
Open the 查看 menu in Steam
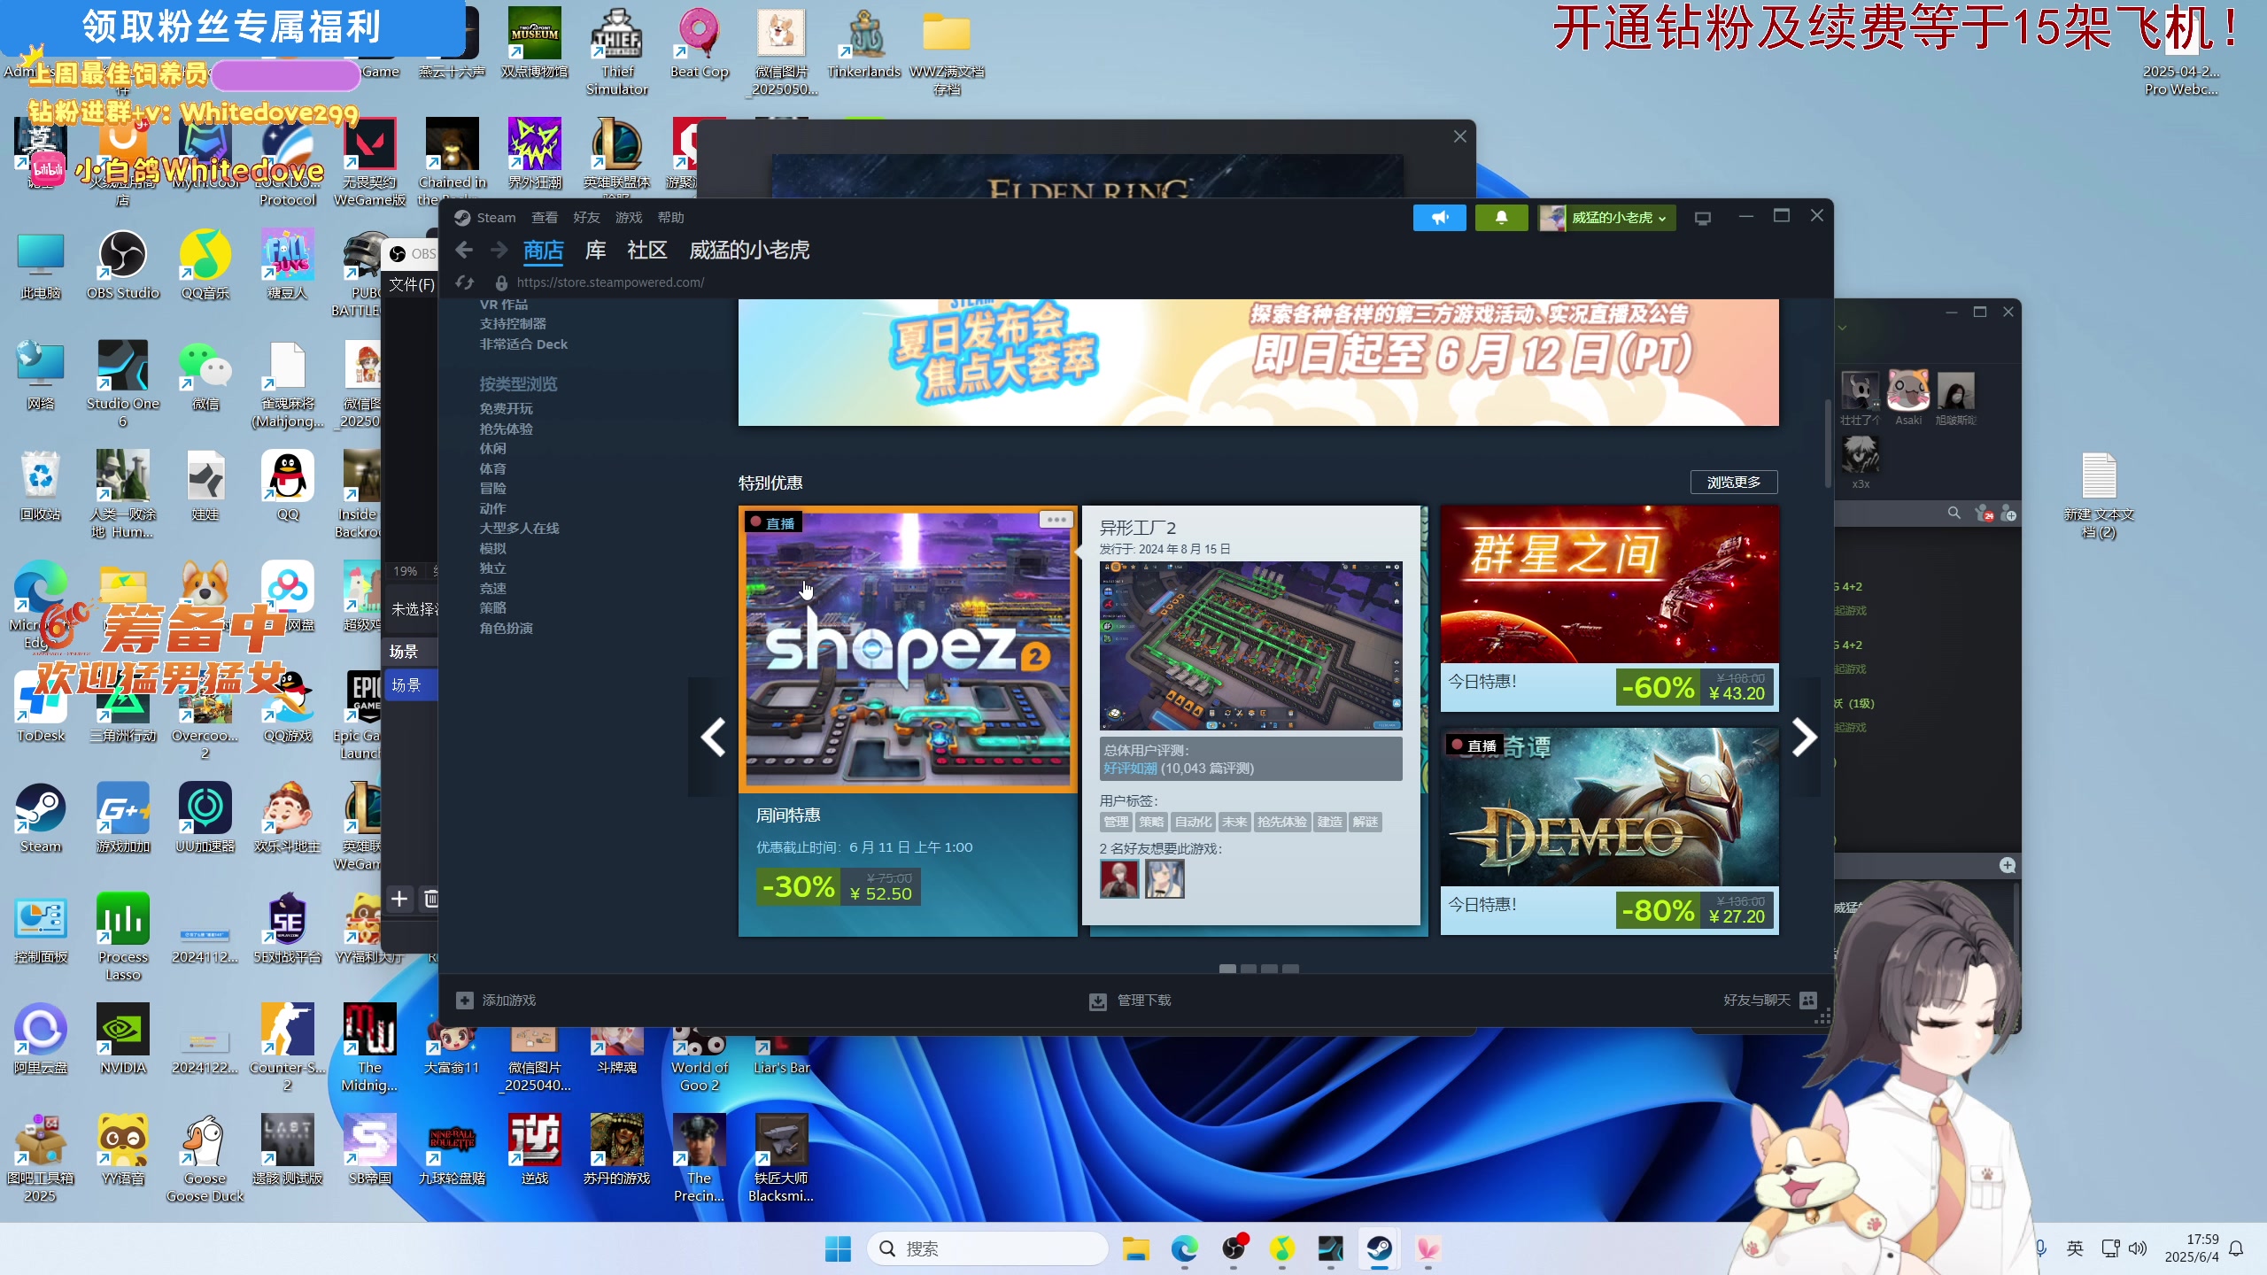(x=545, y=218)
